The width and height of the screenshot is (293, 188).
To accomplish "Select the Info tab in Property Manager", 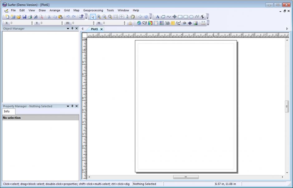I will tap(7, 111).
